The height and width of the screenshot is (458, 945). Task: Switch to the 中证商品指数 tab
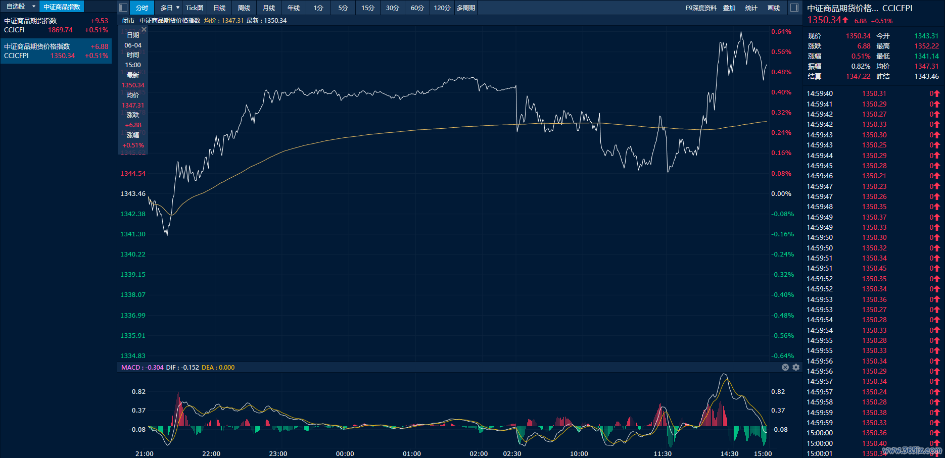pos(62,7)
